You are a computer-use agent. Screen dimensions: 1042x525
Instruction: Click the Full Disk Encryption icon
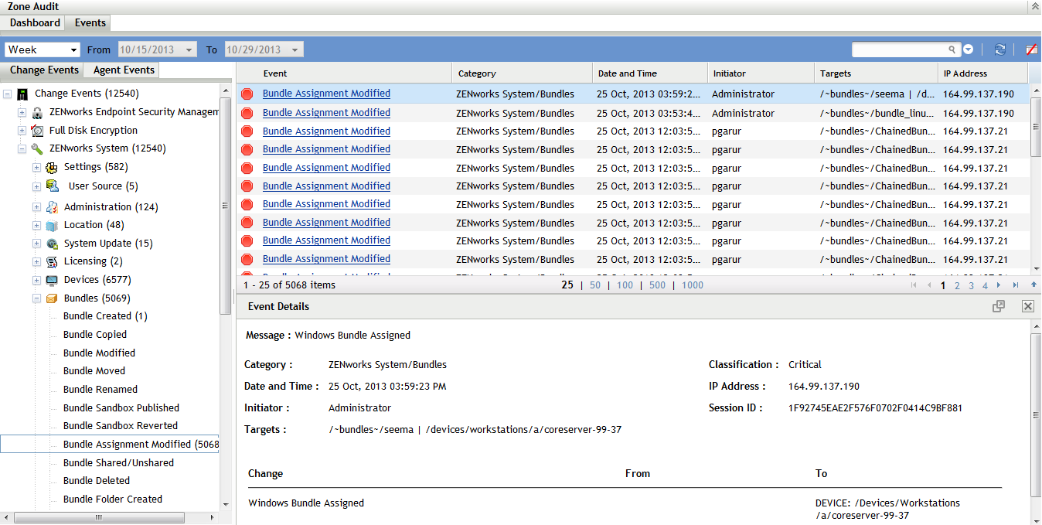pyautogui.click(x=37, y=131)
